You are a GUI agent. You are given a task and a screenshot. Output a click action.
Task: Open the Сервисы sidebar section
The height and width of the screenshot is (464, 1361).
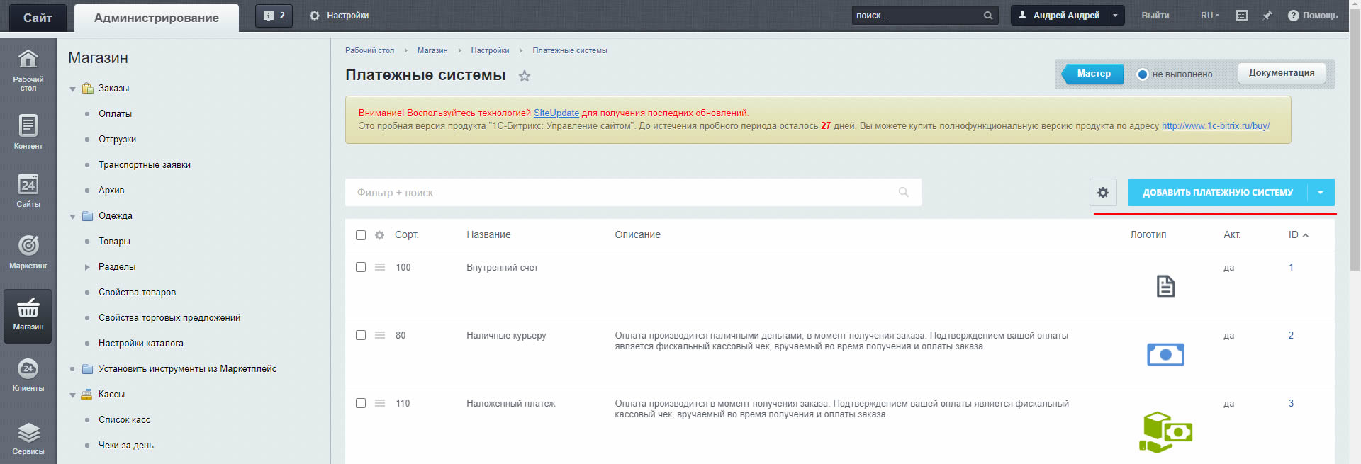coord(28,438)
